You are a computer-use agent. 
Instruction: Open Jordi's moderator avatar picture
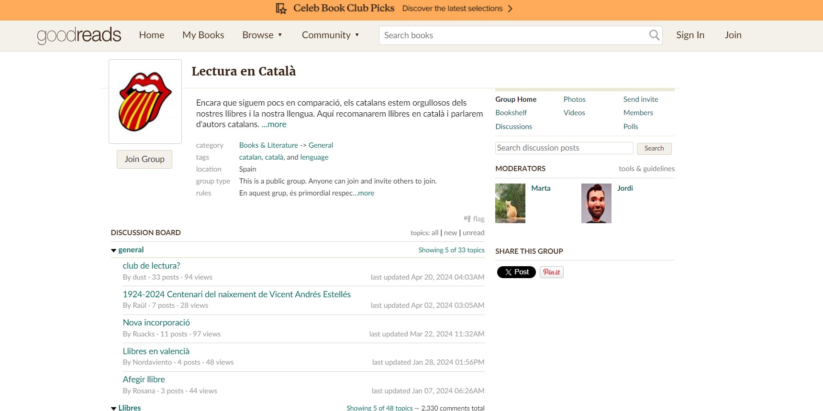596,203
